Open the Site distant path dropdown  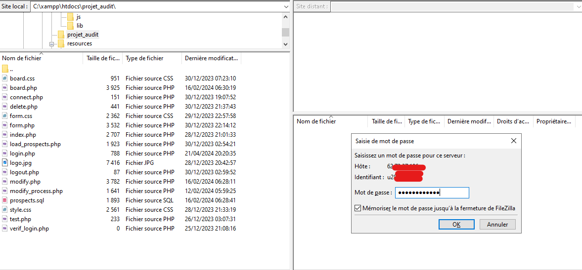578,7
